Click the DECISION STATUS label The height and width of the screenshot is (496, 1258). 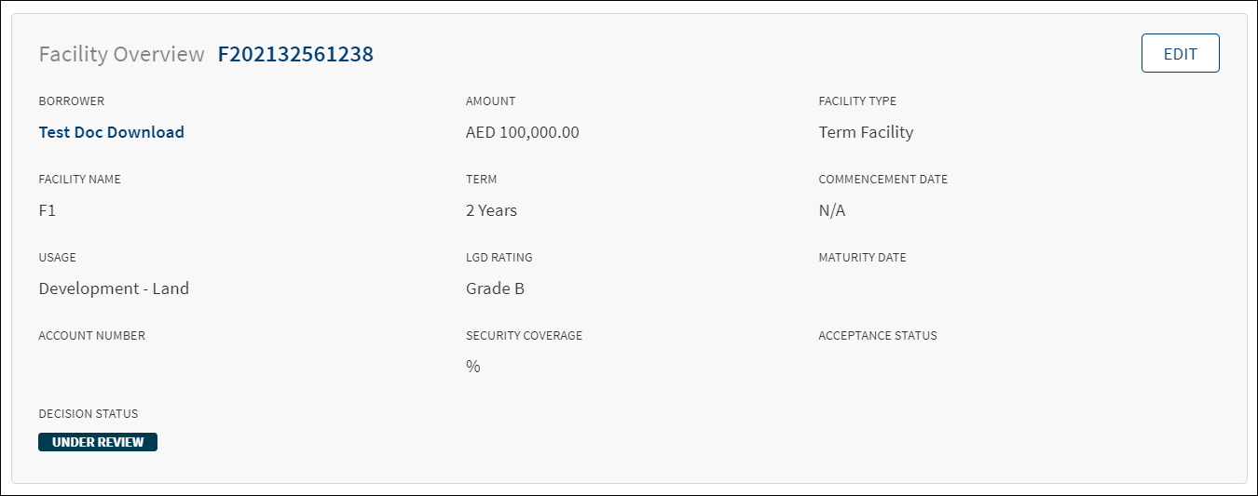[x=89, y=414]
